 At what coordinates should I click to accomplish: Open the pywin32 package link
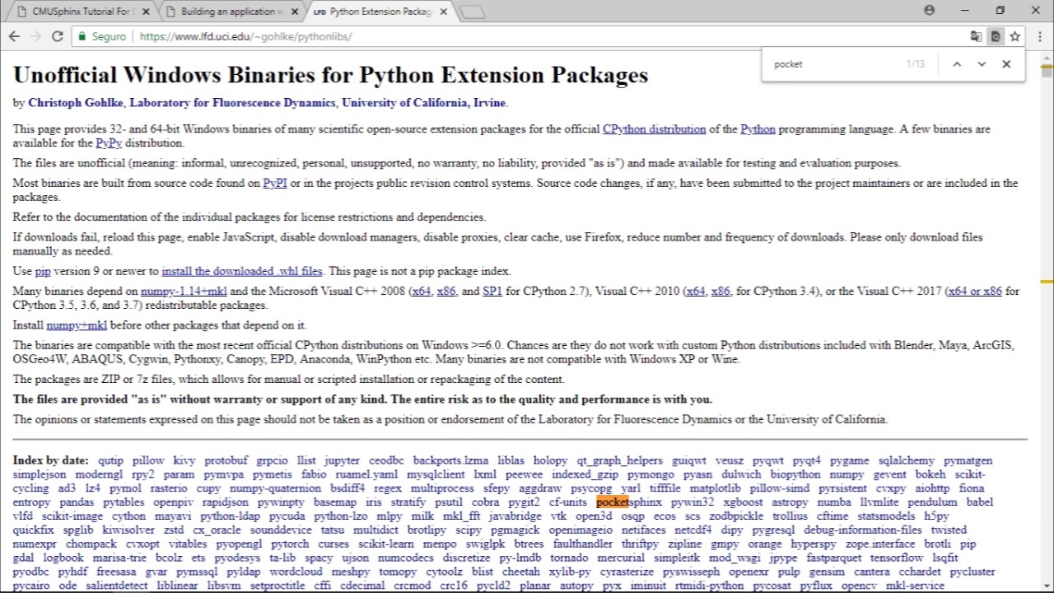point(693,502)
